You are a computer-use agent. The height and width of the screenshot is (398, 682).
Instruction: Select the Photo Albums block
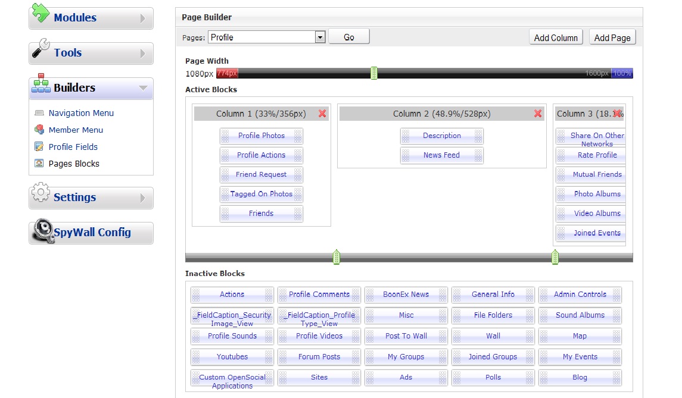click(x=591, y=194)
